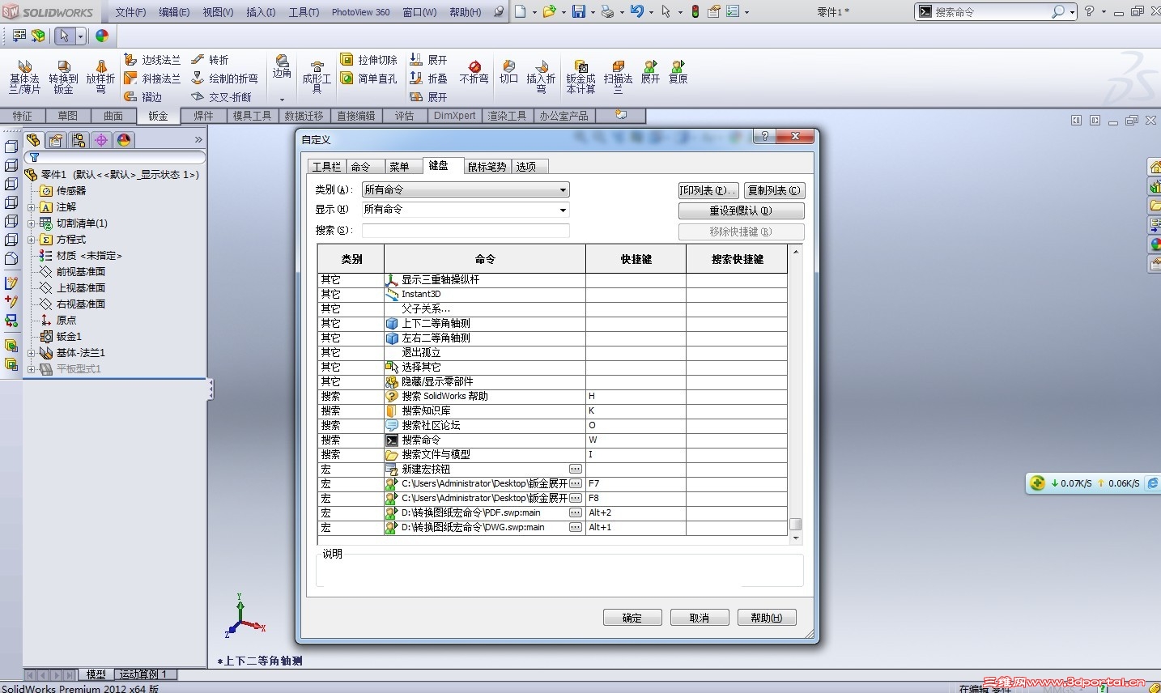Click the 成形工具 forming tool
1161x693 pixels.
(x=317, y=77)
